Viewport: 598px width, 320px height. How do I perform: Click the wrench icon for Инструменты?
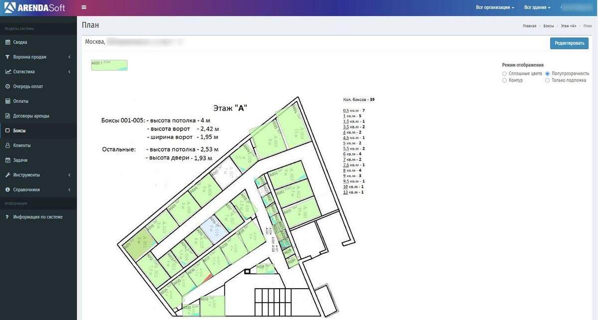(7, 175)
